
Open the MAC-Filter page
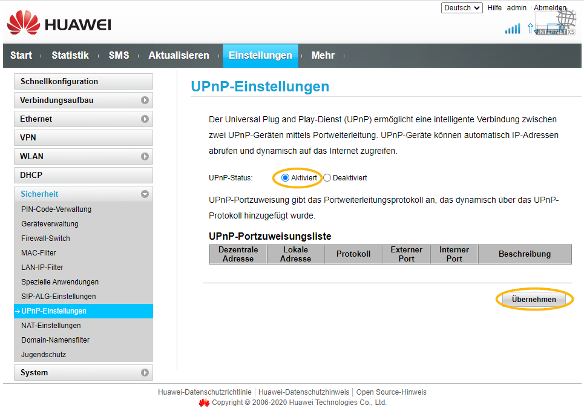(38, 253)
